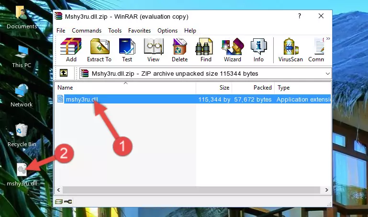Click the horizontal scrollbar track
This screenshot has width=368, height=217.
click(191, 190)
